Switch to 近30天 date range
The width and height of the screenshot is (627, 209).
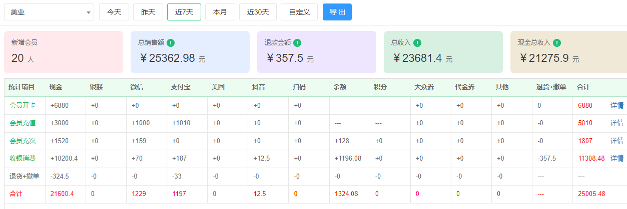click(258, 12)
